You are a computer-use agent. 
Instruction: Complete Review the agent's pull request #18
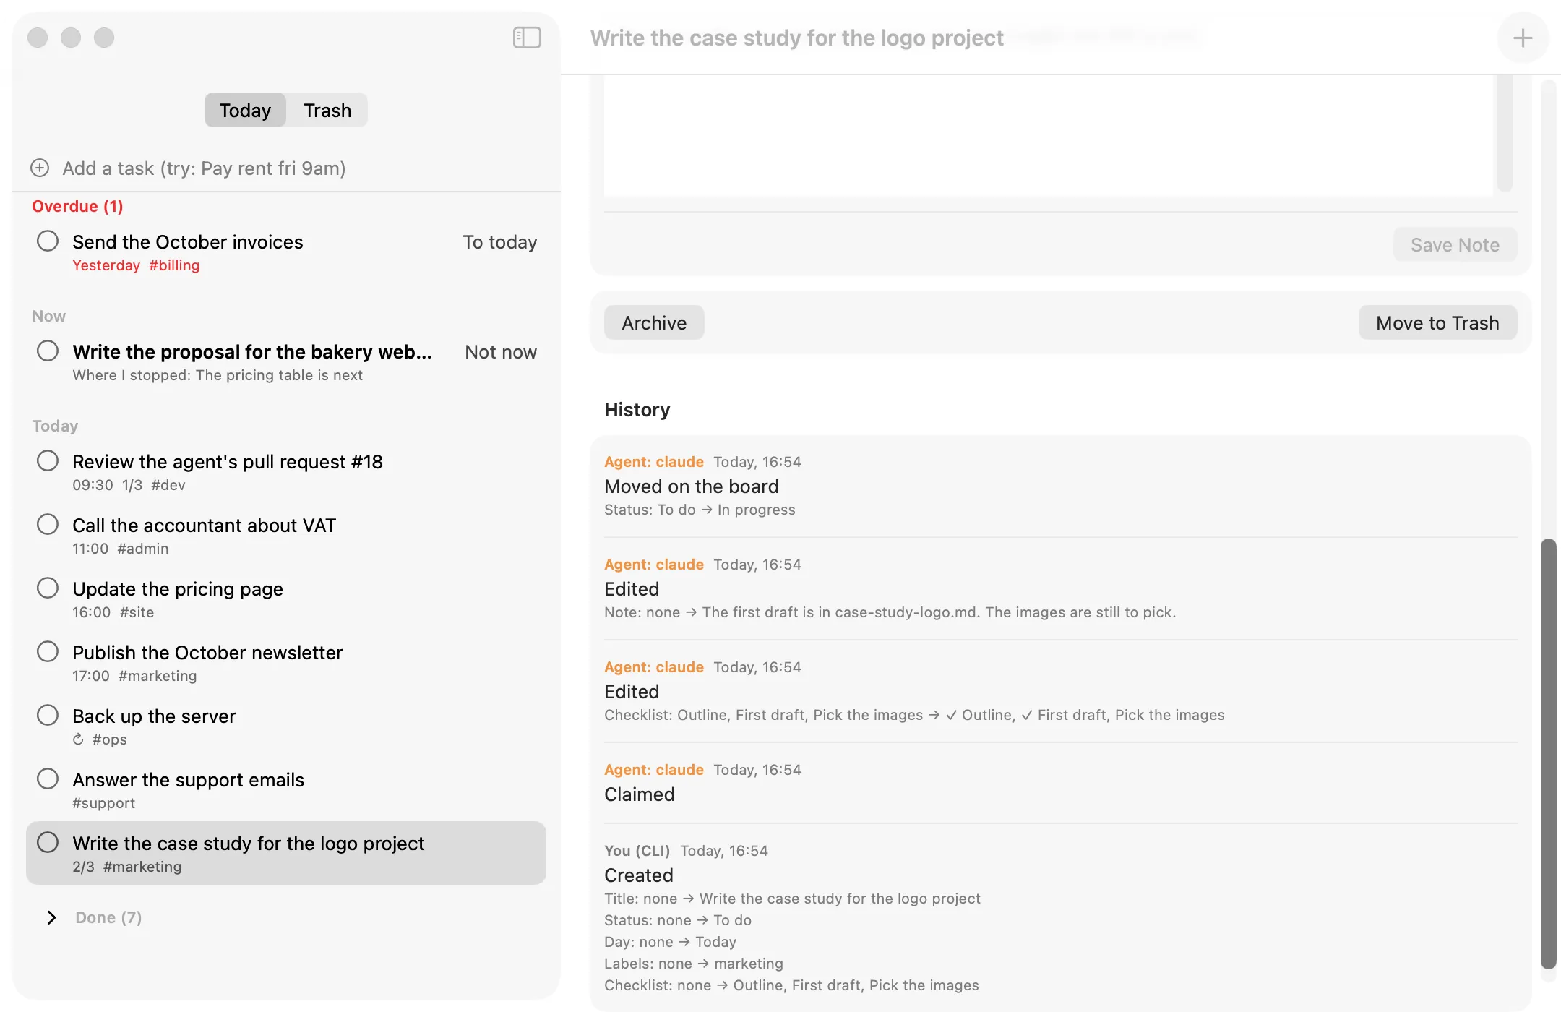[x=48, y=460]
